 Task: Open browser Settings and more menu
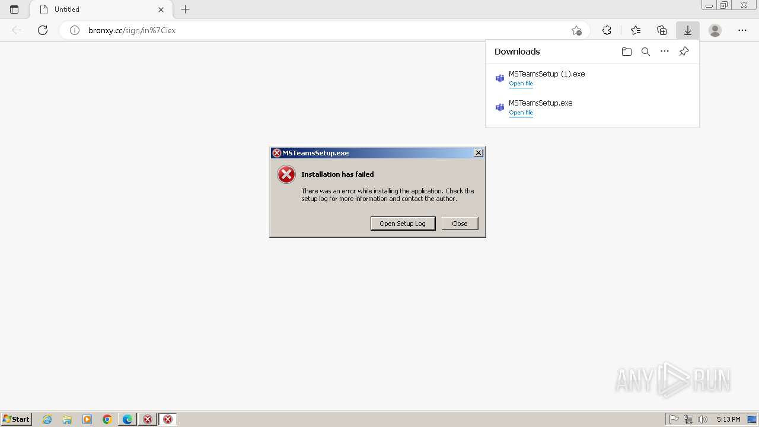(742, 30)
